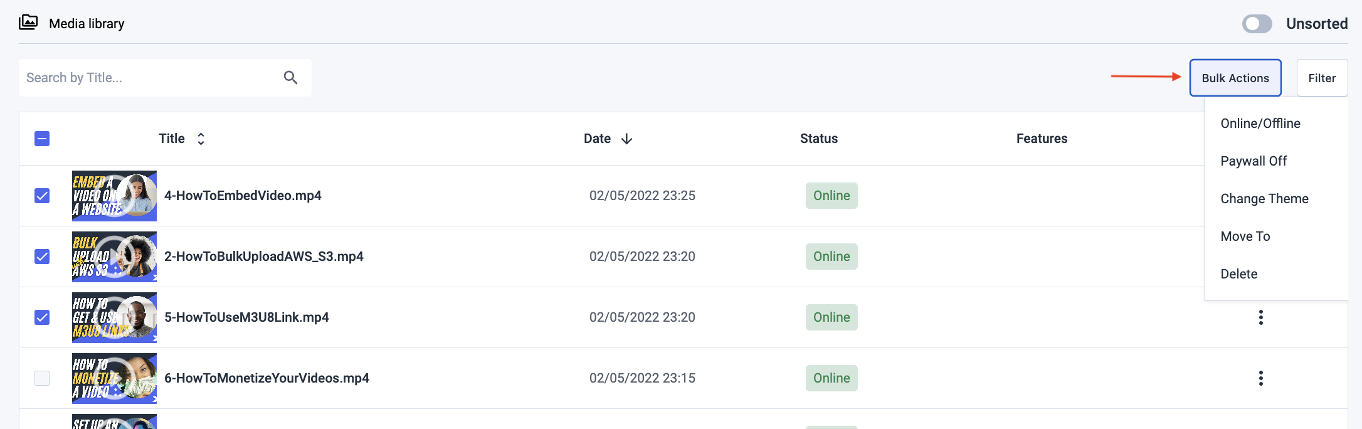Click the search magnifier icon

[x=290, y=77]
